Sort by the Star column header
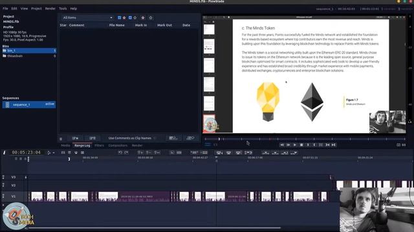 point(63,25)
